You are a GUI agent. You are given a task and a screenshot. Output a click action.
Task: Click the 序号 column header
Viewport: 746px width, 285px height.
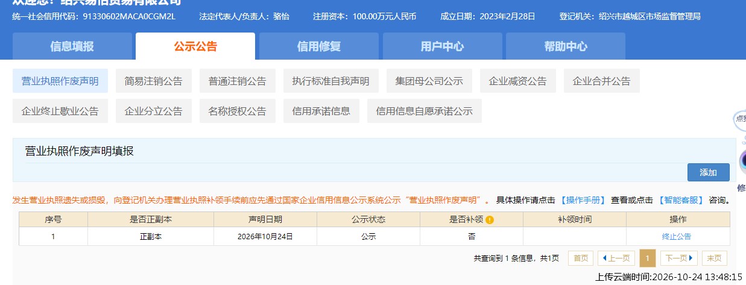pos(53,220)
